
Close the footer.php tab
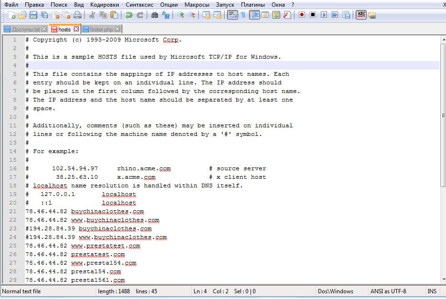point(118,29)
